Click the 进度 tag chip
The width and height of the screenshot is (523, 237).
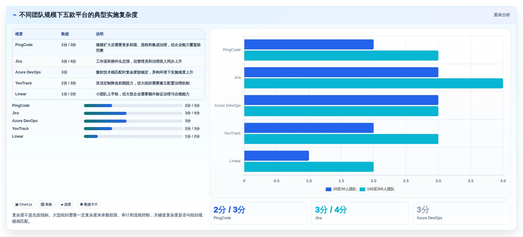[x=66, y=205]
